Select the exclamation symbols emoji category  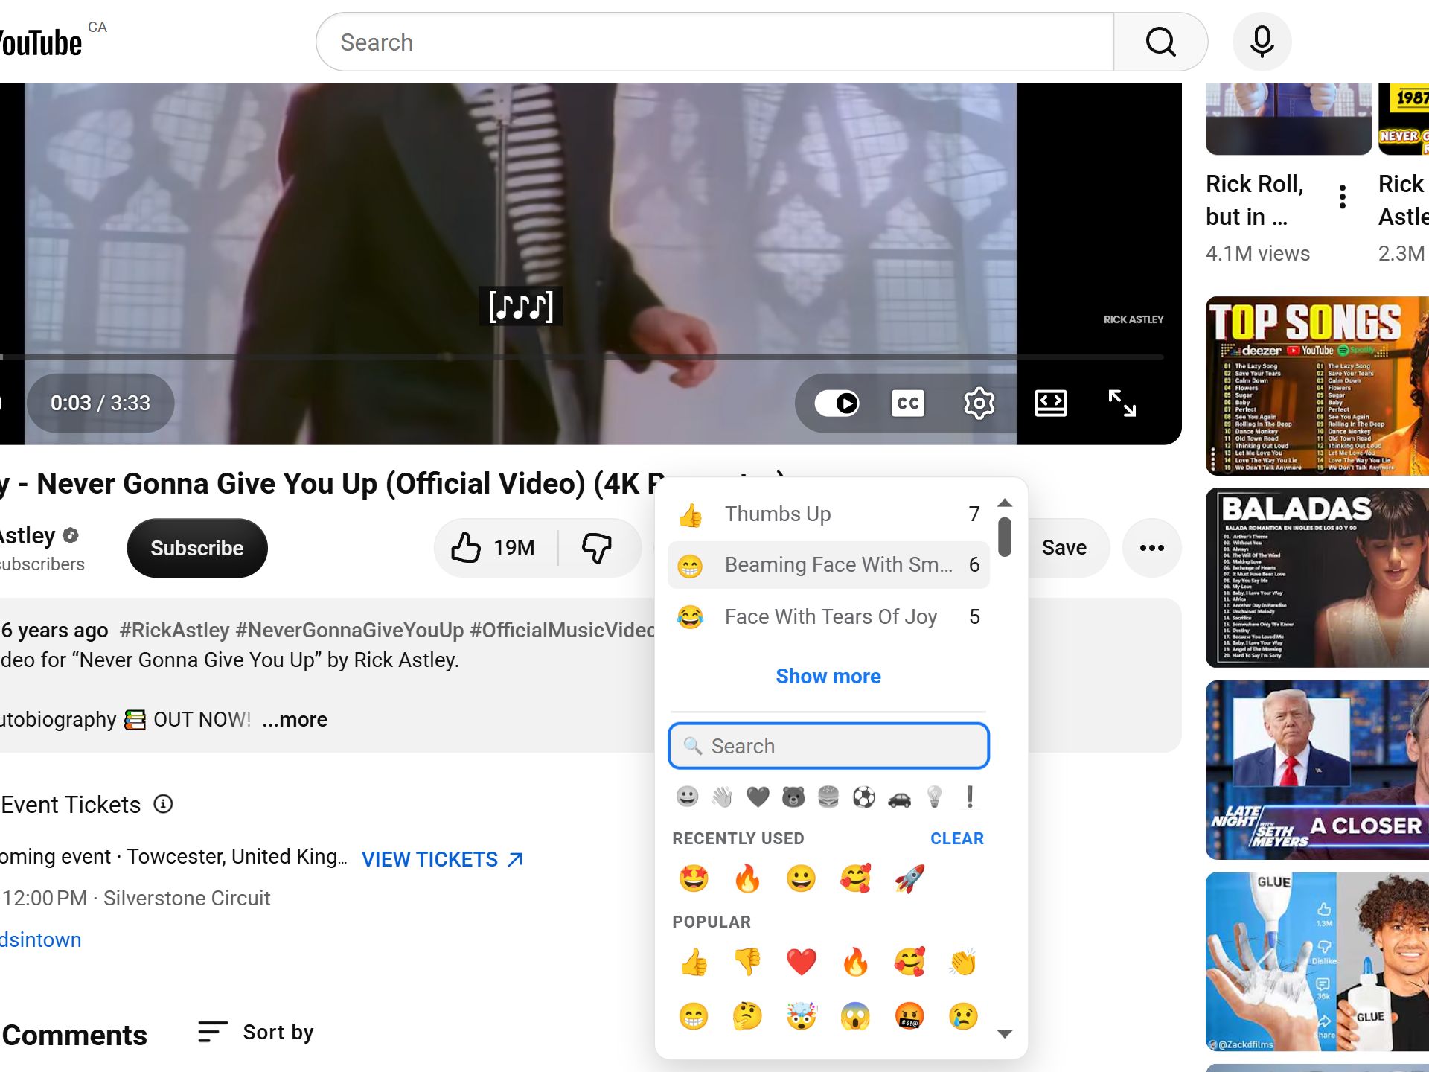coord(970,797)
